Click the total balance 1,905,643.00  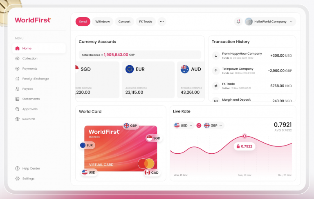point(116,55)
